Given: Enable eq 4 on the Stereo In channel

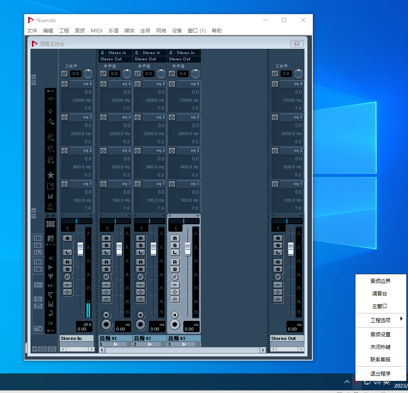Looking at the screenshot, I should pos(65,84).
